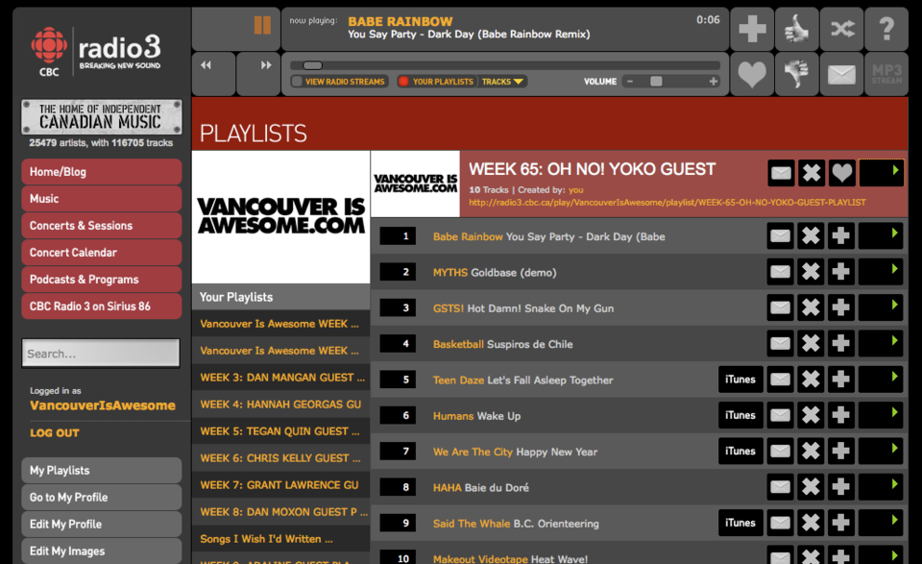The image size is (922, 564).
Task: Click Edit My Images
Action: coord(102,552)
